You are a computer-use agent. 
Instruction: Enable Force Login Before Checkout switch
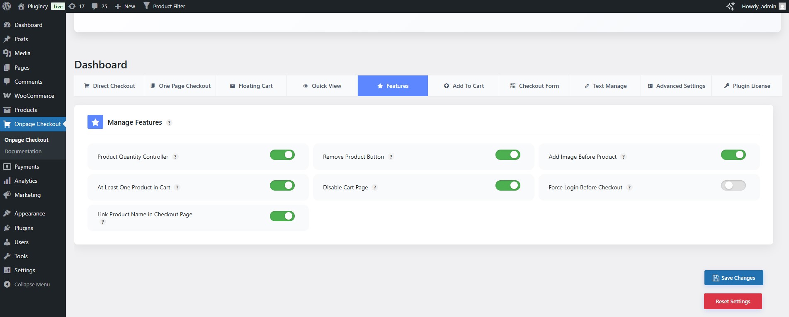733,185
